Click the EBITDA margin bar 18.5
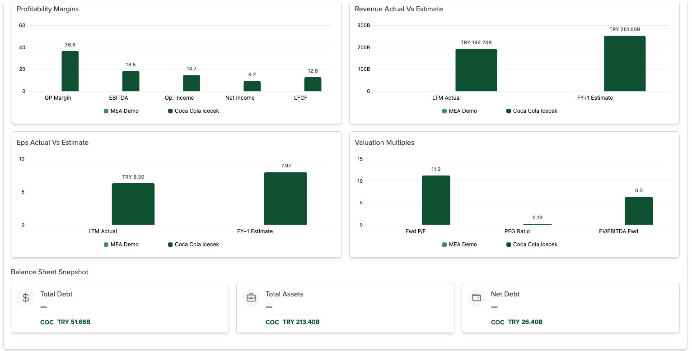The width and height of the screenshot is (692, 351). tap(131, 81)
